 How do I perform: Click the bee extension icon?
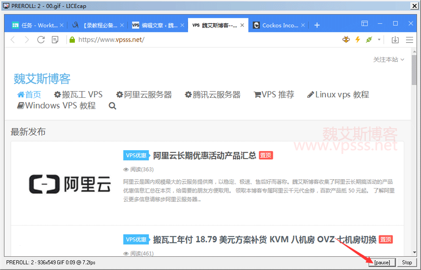(346, 40)
